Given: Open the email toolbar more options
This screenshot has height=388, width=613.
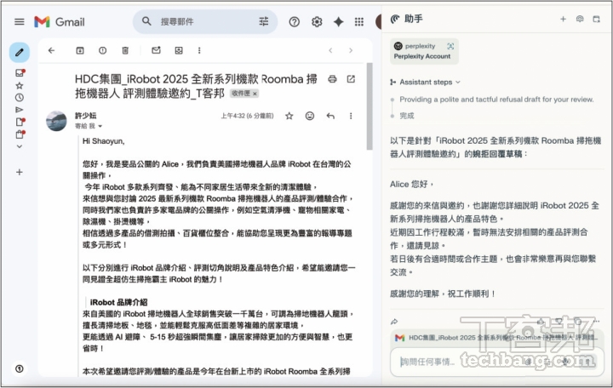Looking at the screenshot, I should [199, 50].
